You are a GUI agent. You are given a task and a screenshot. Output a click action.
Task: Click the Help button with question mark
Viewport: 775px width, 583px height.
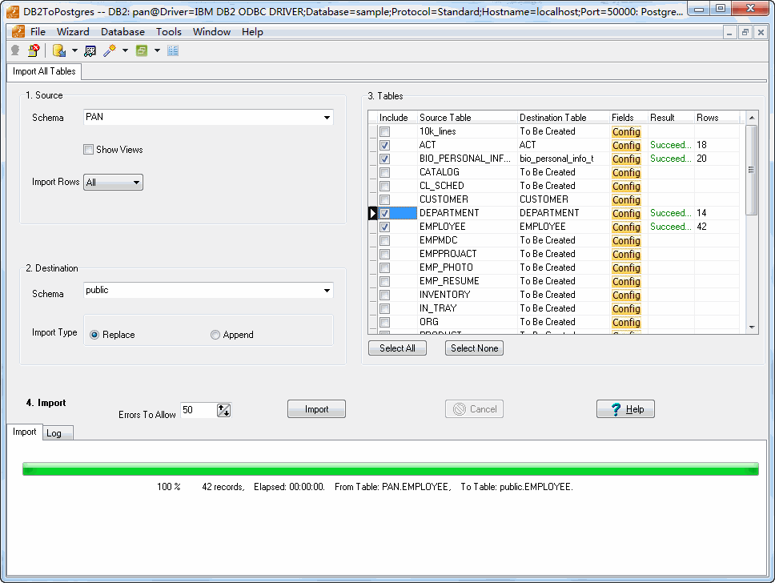(626, 409)
